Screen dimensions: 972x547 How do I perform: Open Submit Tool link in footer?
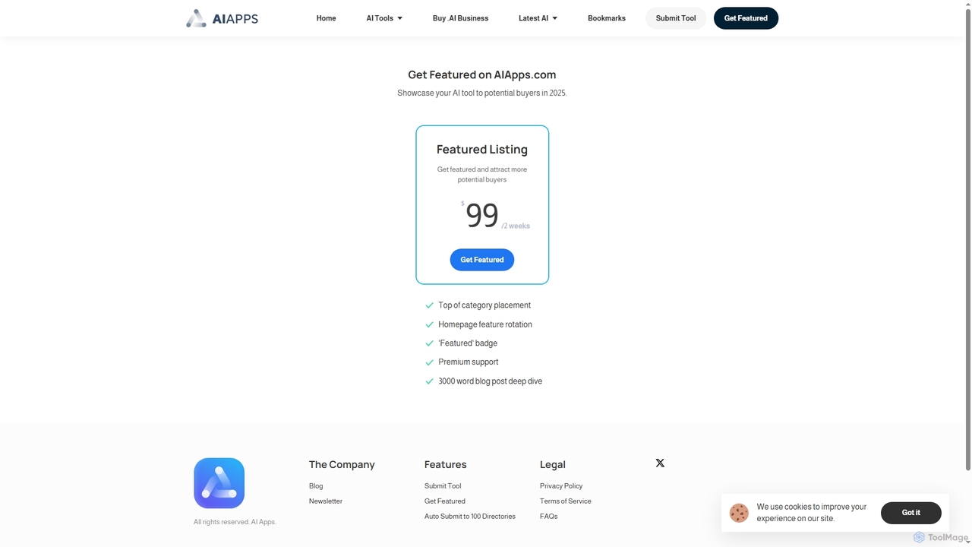pyautogui.click(x=443, y=486)
